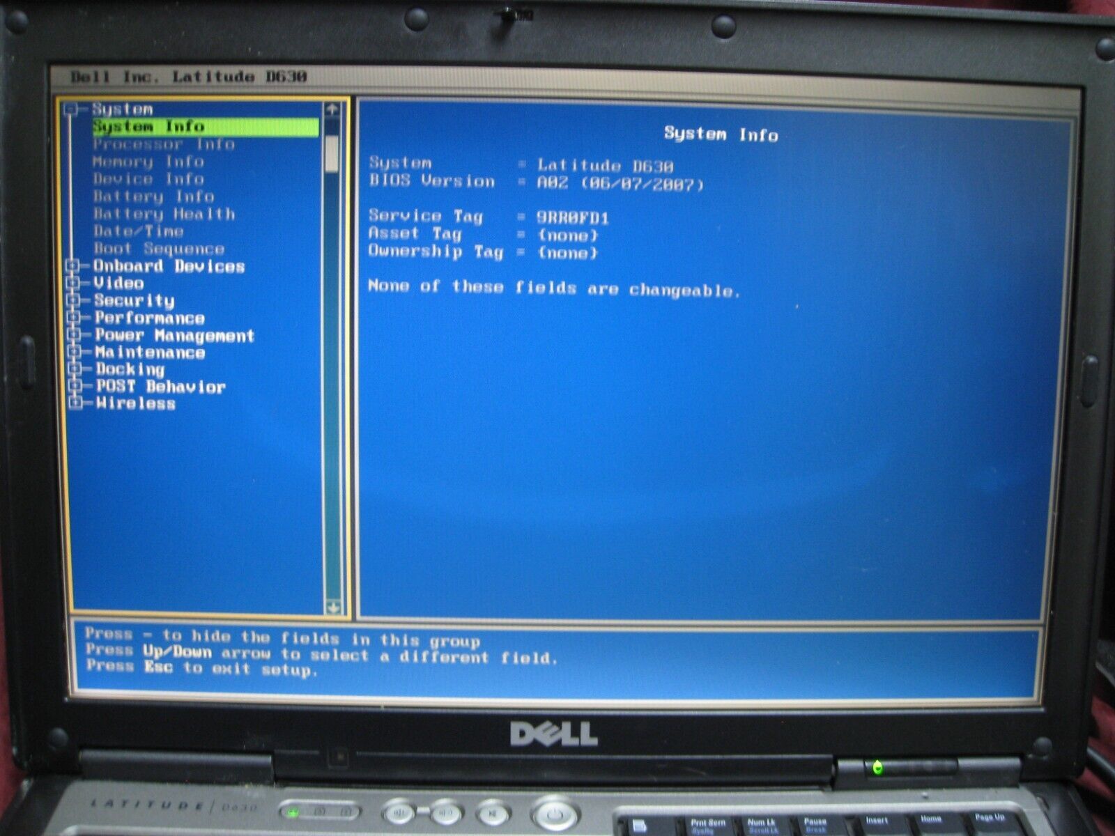Expand the Wireless group

75,403
